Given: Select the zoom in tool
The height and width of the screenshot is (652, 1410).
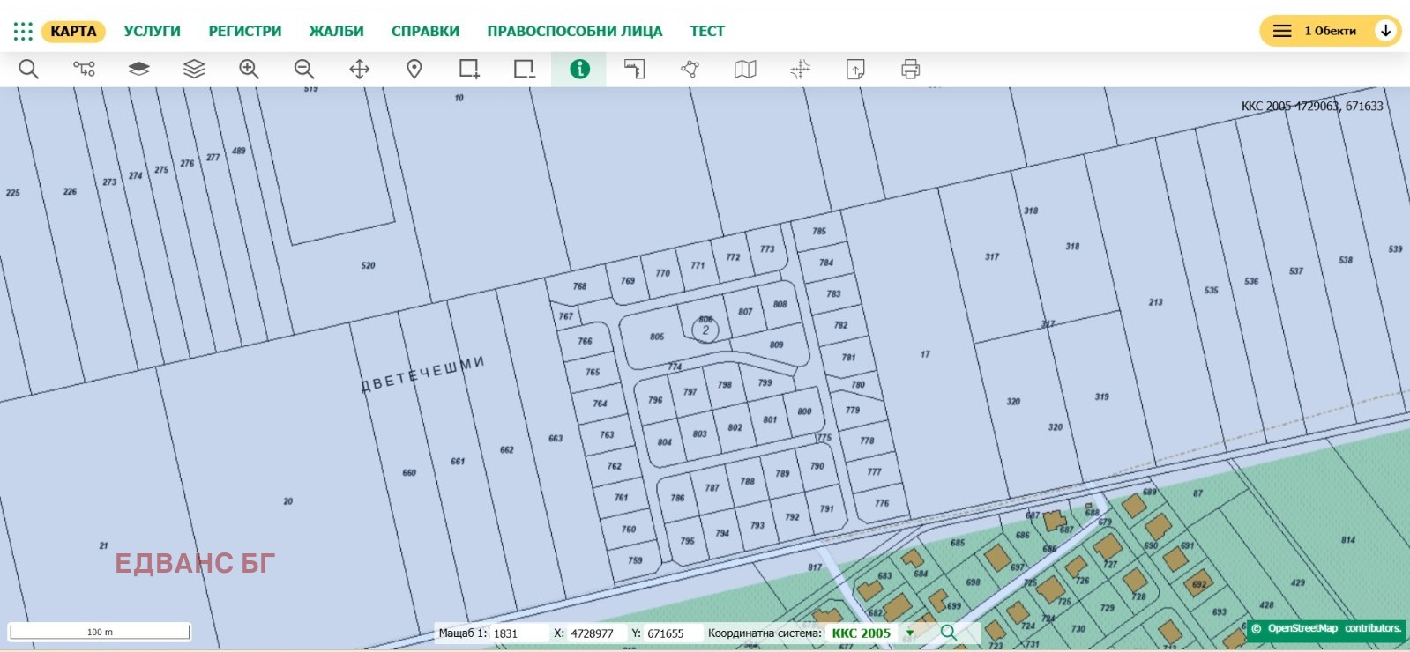Looking at the screenshot, I should click(x=249, y=69).
